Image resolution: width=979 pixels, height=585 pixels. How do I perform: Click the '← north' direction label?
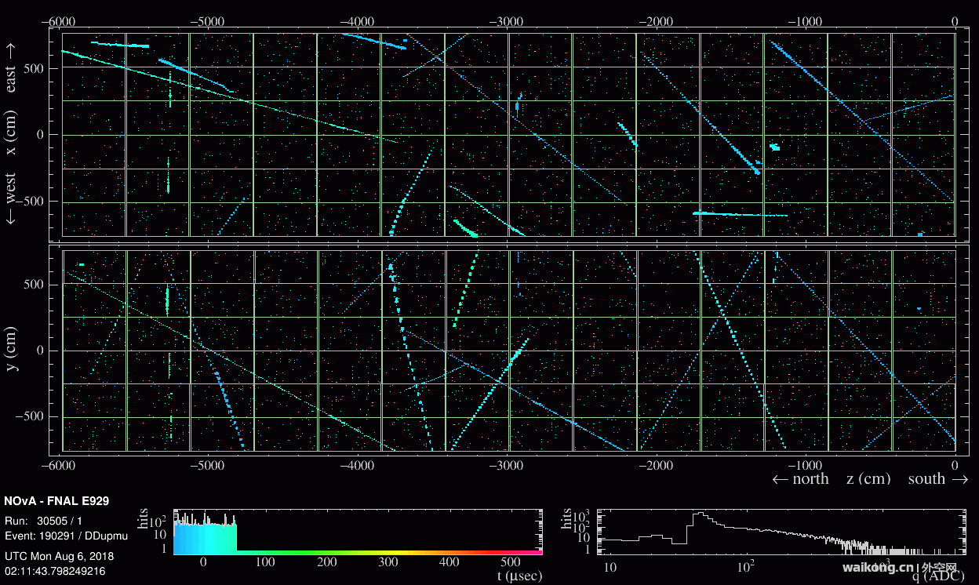coord(800,479)
